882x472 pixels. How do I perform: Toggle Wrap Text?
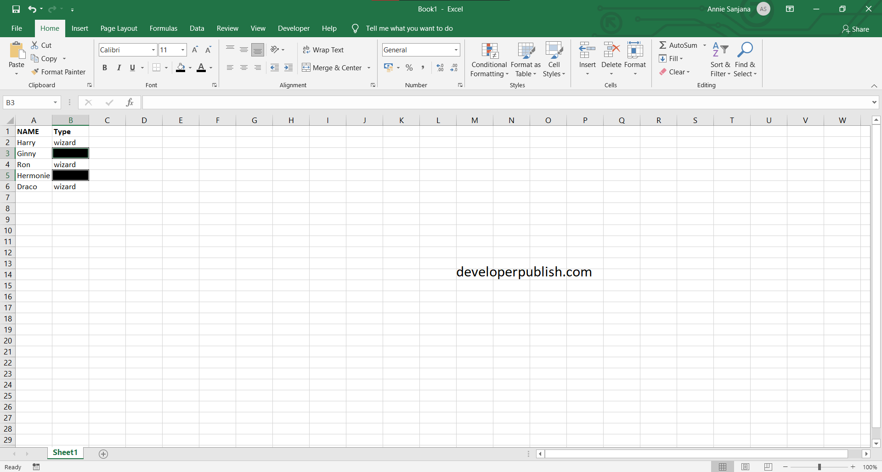[323, 50]
